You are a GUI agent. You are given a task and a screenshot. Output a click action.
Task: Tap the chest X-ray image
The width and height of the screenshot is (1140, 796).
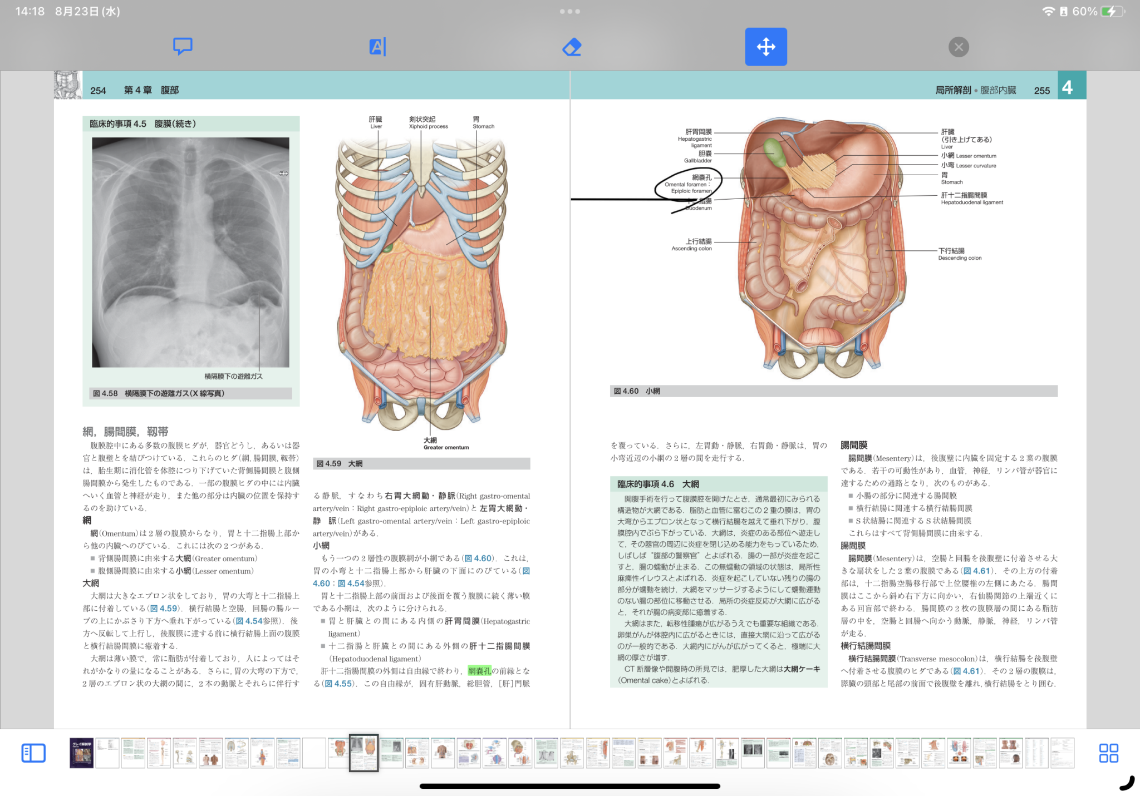coord(190,252)
